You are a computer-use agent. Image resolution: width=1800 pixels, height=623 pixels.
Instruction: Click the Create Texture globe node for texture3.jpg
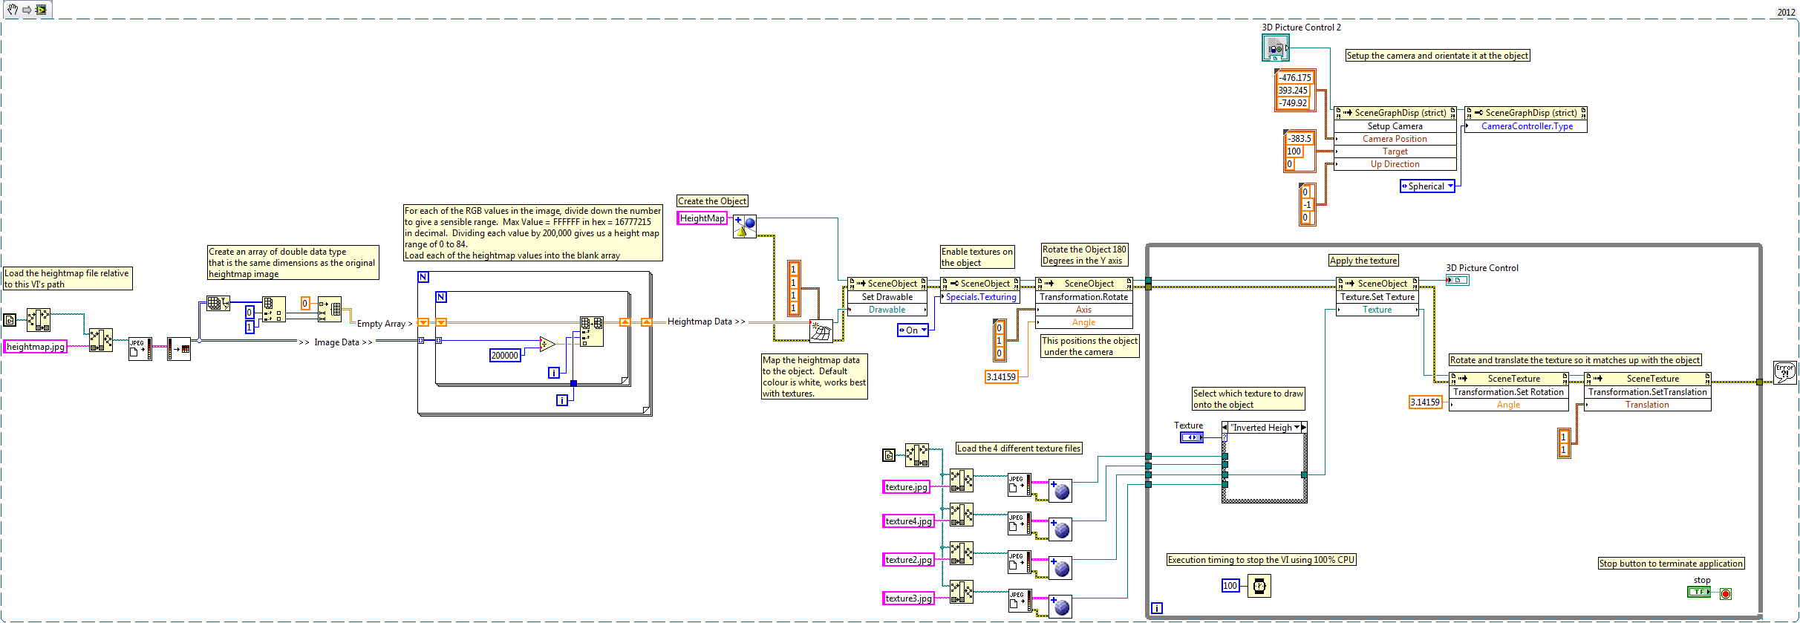[1060, 607]
